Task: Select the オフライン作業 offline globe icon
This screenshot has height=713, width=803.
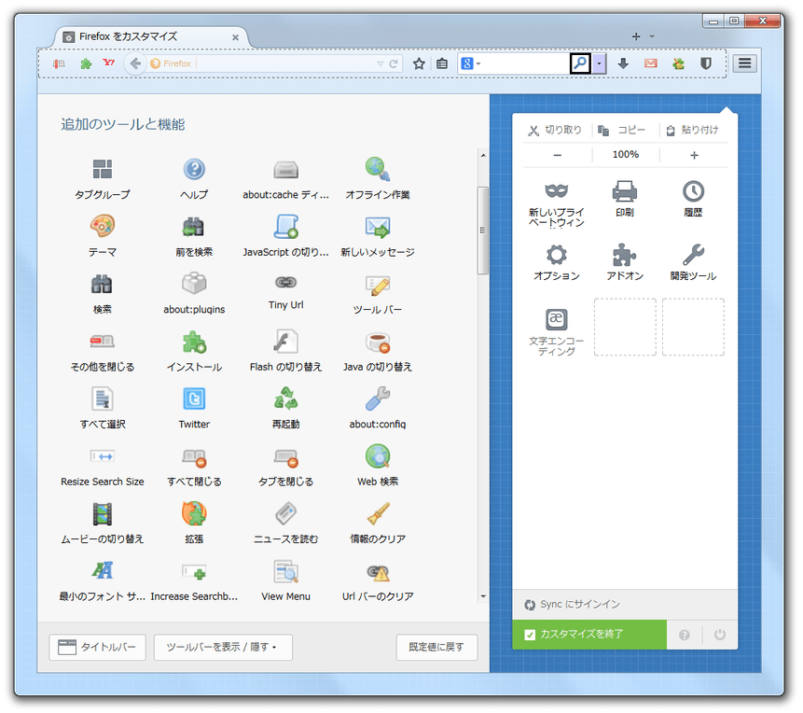Action: tap(378, 169)
